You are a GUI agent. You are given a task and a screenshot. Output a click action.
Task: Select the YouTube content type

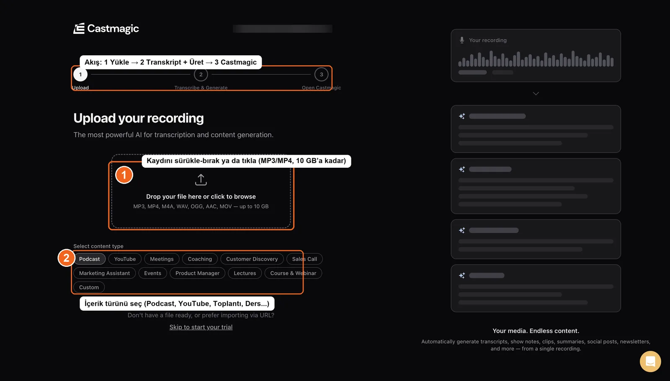(x=125, y=259)
